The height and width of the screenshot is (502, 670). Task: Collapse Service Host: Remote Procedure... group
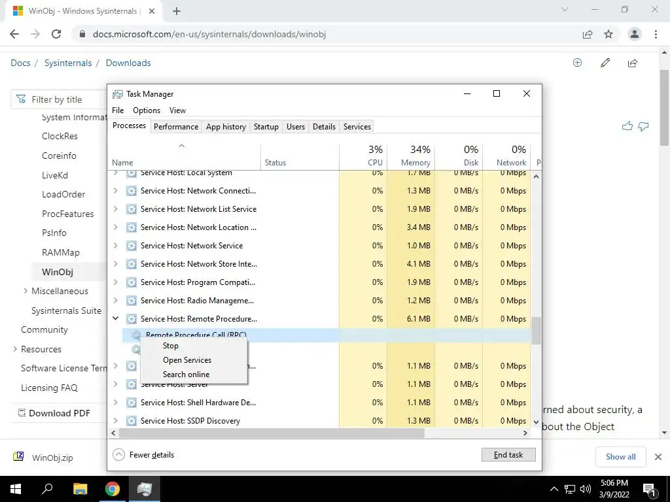point(115,318)
